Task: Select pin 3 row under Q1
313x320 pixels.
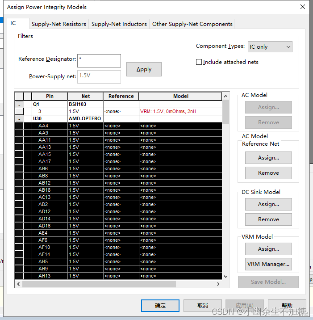Action: point(118,111)
